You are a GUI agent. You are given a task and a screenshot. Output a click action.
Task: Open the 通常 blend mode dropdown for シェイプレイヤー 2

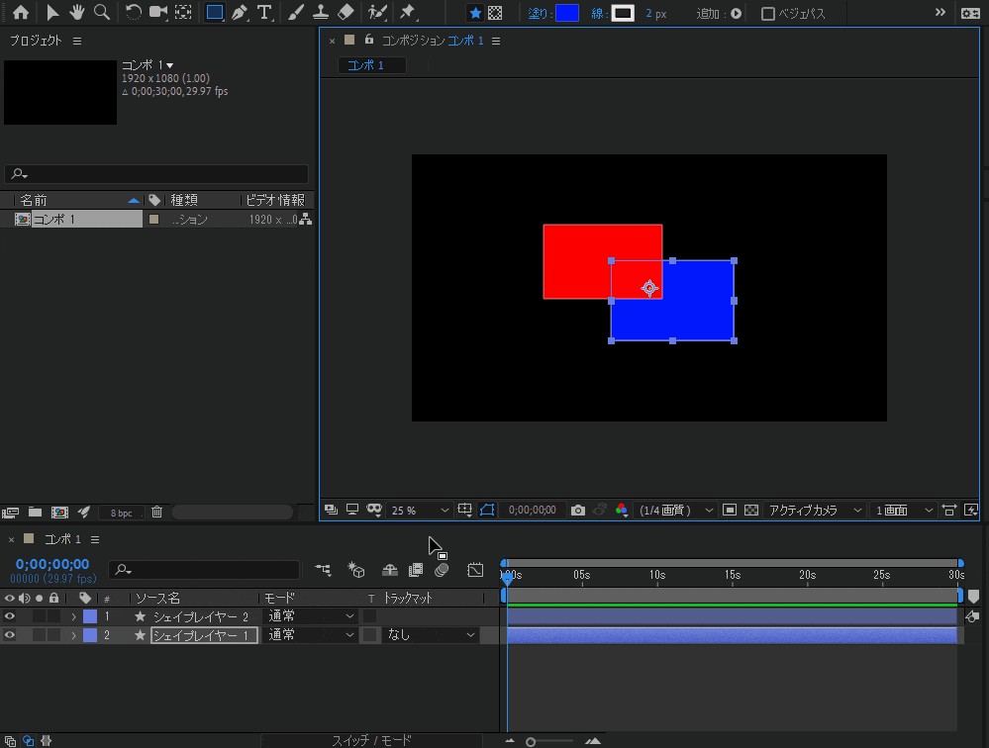pos(310,614)
